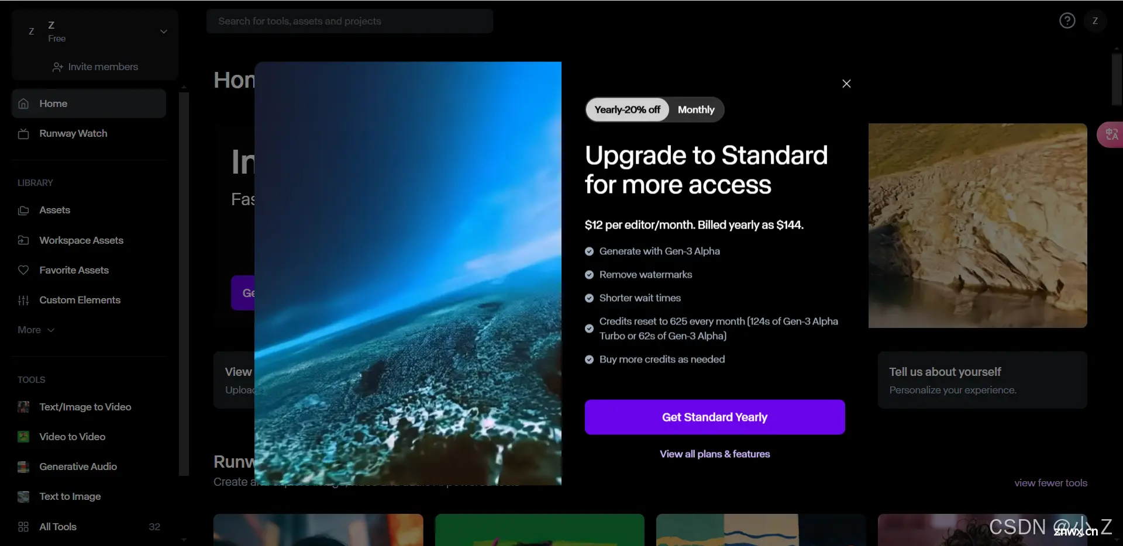
Task: Select Monthly billing
Action: [696, 110]
